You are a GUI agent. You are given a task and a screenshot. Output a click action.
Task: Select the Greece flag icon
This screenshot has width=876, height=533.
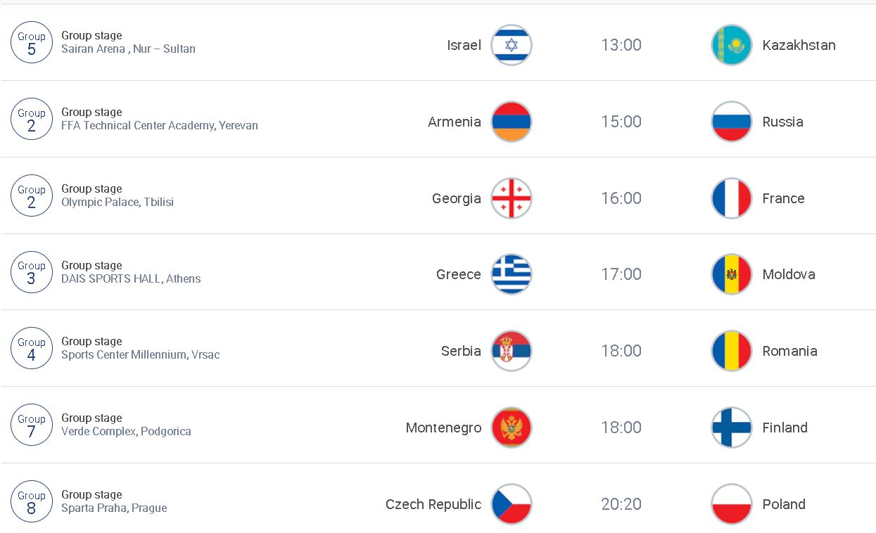point(512,274)
